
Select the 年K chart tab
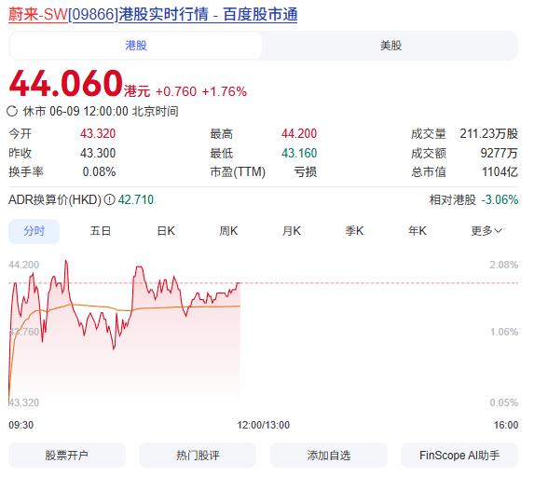click(x=418, y=231)
